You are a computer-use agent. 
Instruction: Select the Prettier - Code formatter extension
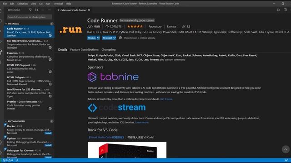(29, 105)
